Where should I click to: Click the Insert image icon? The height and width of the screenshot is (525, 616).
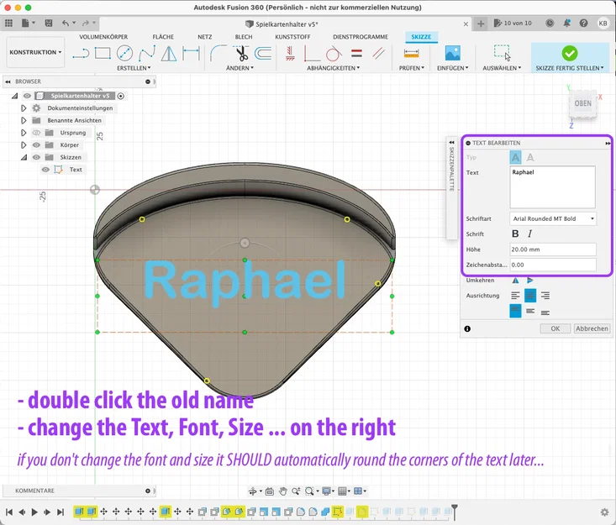453,53
